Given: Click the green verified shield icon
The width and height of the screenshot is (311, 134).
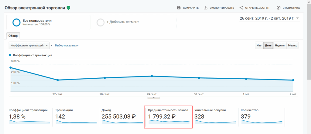Looking at the screenshot, I should [x=69, y=8].
